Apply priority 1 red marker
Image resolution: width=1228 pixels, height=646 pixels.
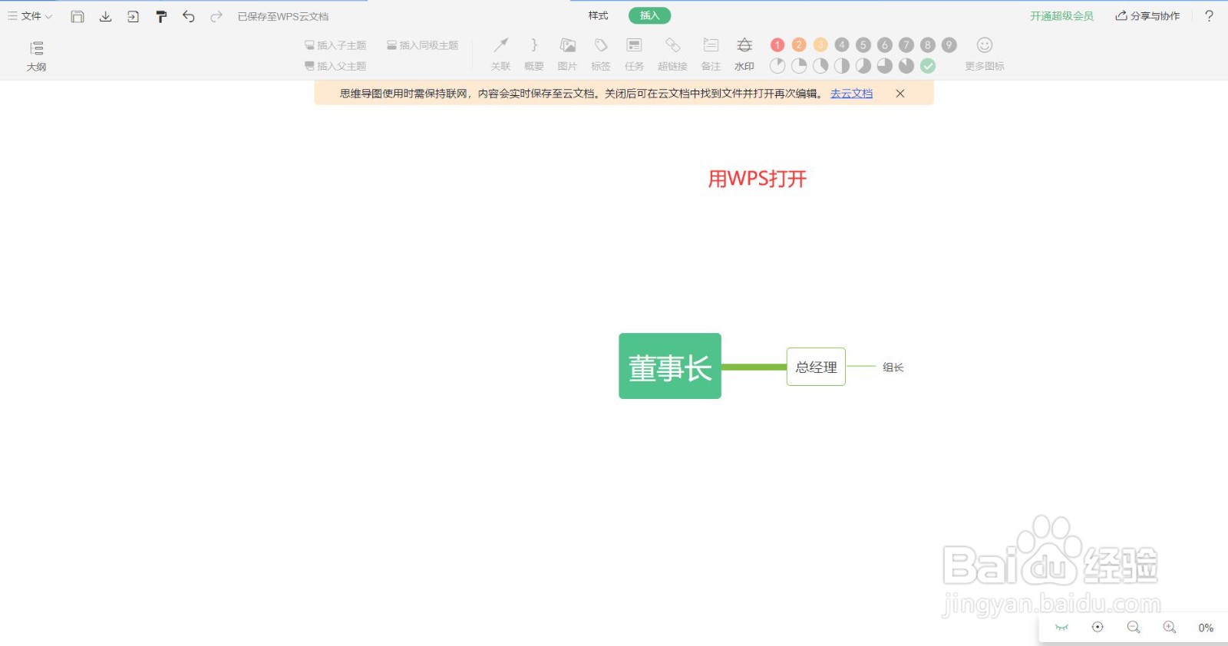pyautogui.click(x=777, y=45)
